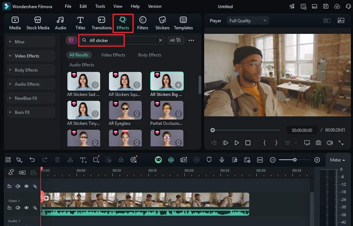Lock the Video 1 track
The width and height of the screenshot is (353, 226).
point(9,207)
